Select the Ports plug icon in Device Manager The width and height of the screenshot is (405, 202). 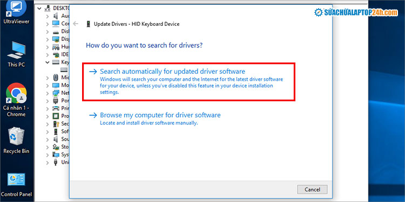pyautogui.click(x=56, y=101)
